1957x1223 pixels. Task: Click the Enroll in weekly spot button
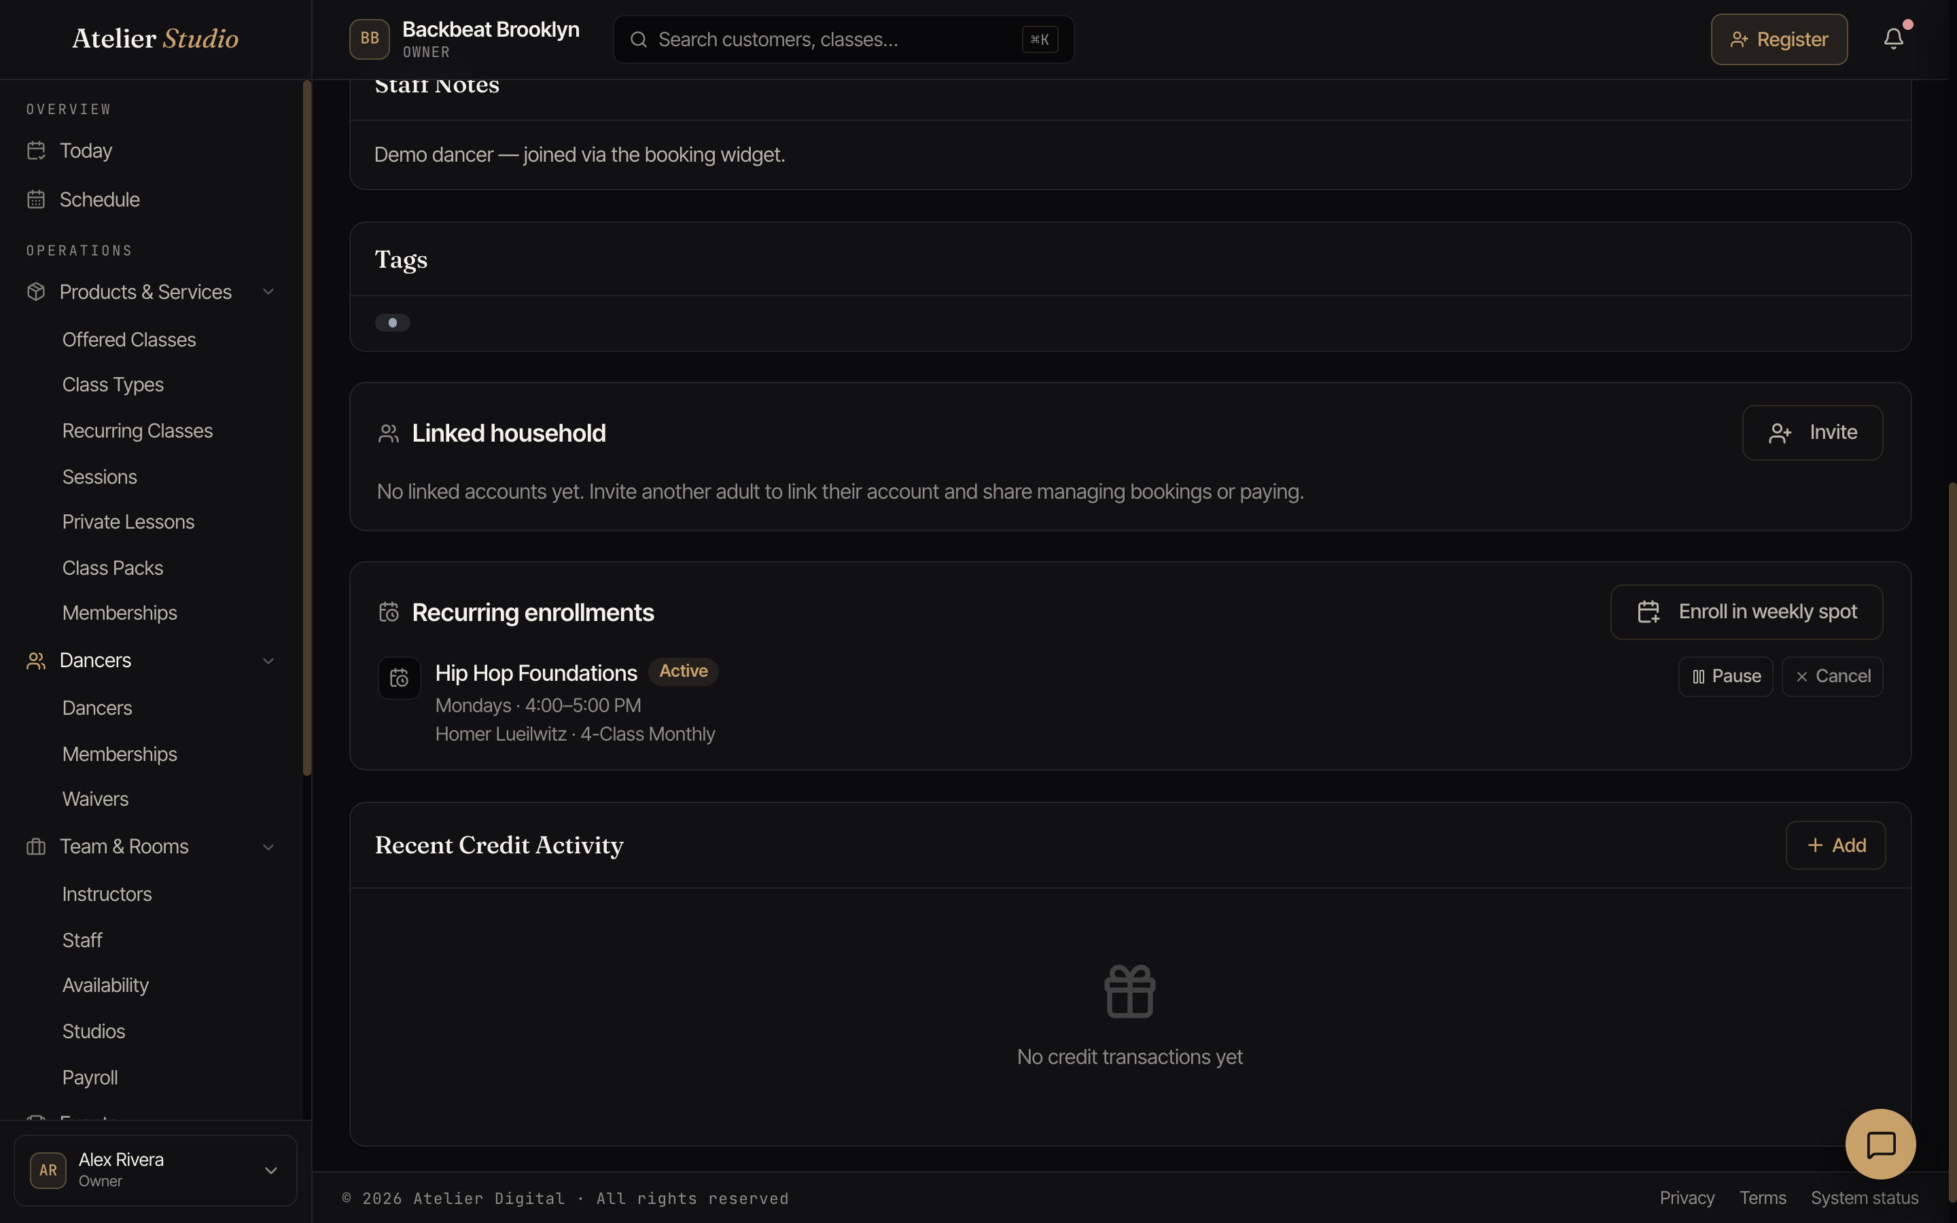1747,612
